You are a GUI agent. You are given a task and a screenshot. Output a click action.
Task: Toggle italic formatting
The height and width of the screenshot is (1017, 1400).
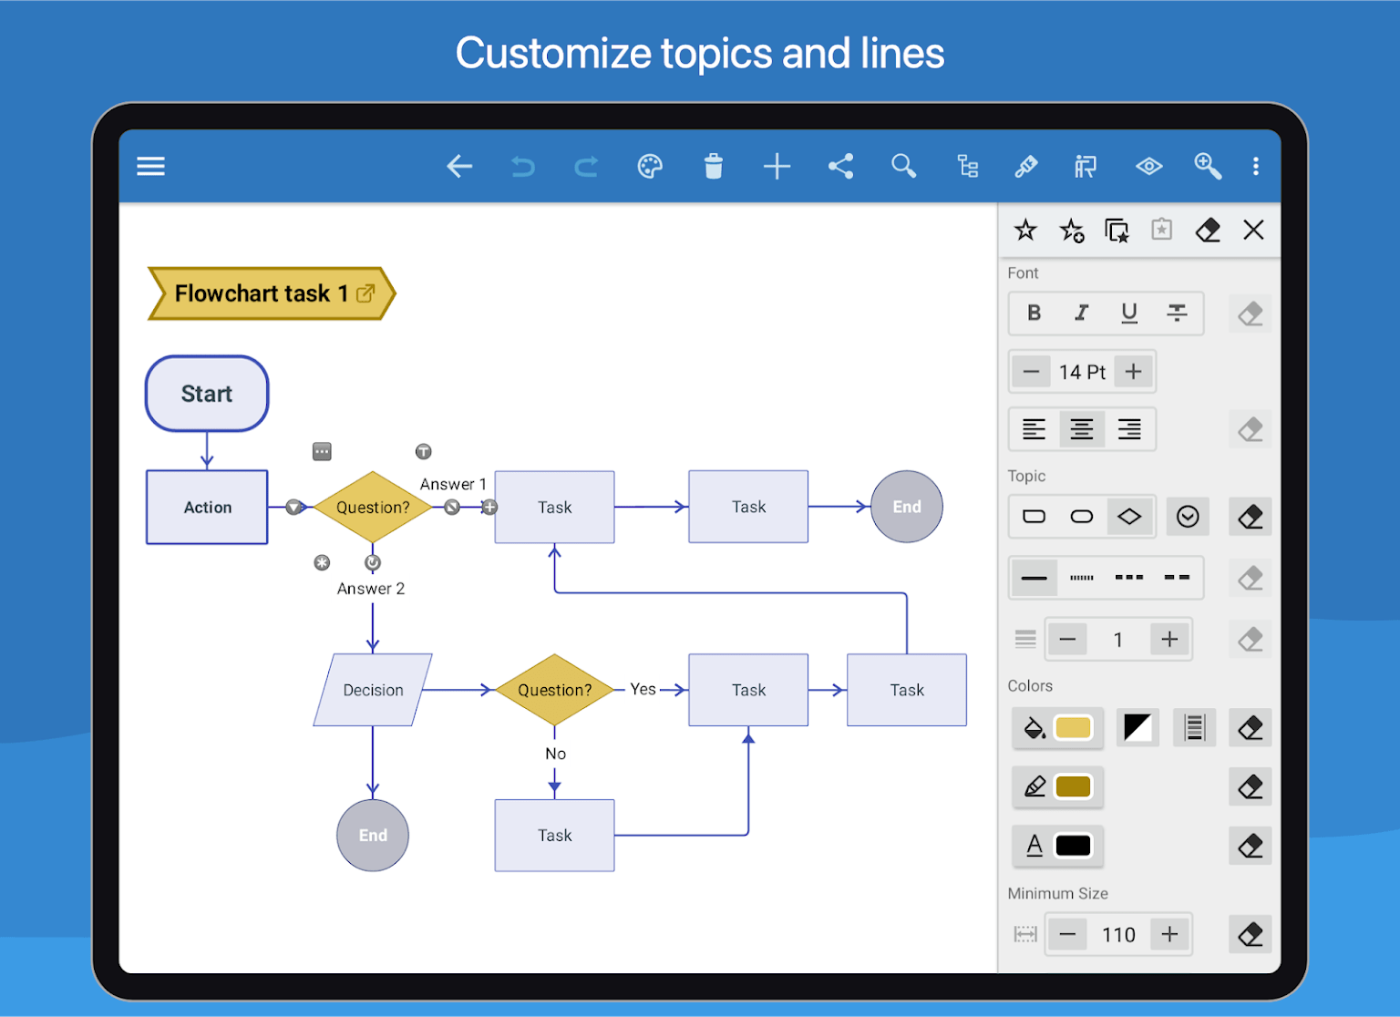[1081, 313]
